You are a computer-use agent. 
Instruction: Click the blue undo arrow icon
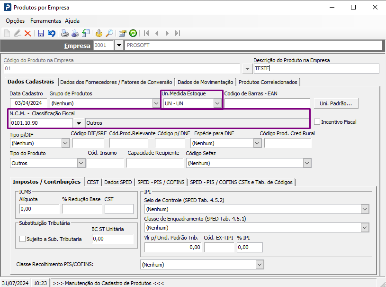pyautogui.click(x=52, y=33)
